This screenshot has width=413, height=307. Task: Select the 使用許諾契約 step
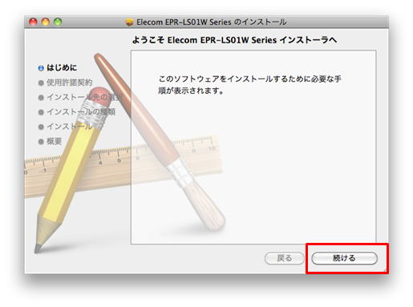70,83
